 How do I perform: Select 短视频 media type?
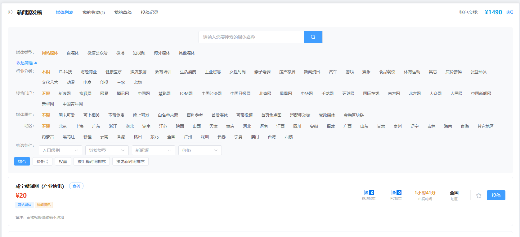(139, 53)
